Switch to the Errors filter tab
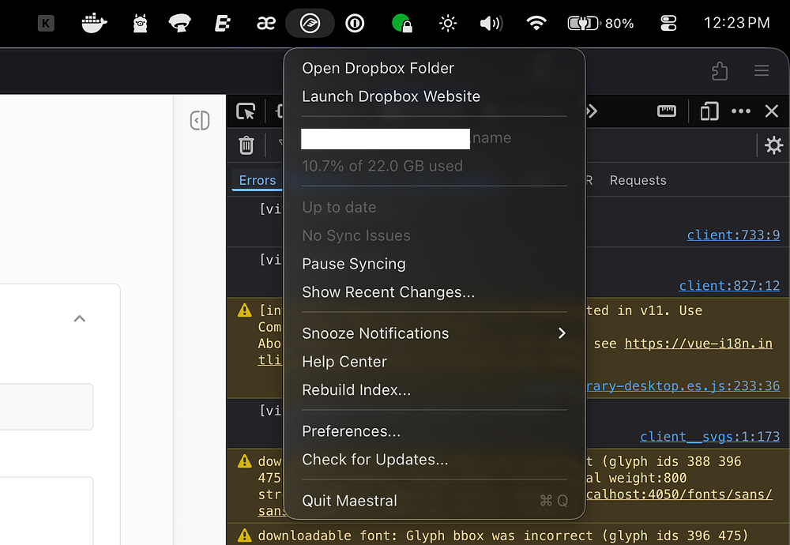The image size is (790, 545). (x=257, y=180)
